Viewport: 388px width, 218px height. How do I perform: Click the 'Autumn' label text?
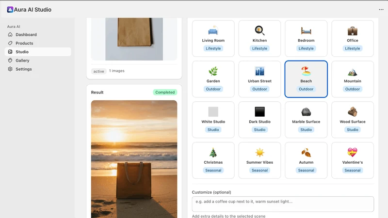coord(306,162)
